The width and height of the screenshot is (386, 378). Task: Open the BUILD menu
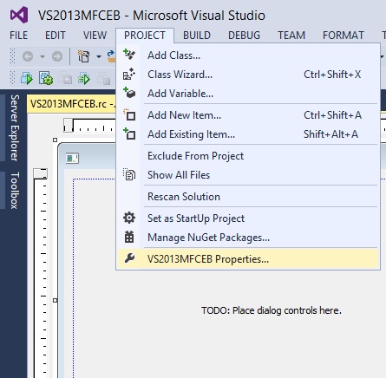197,36
